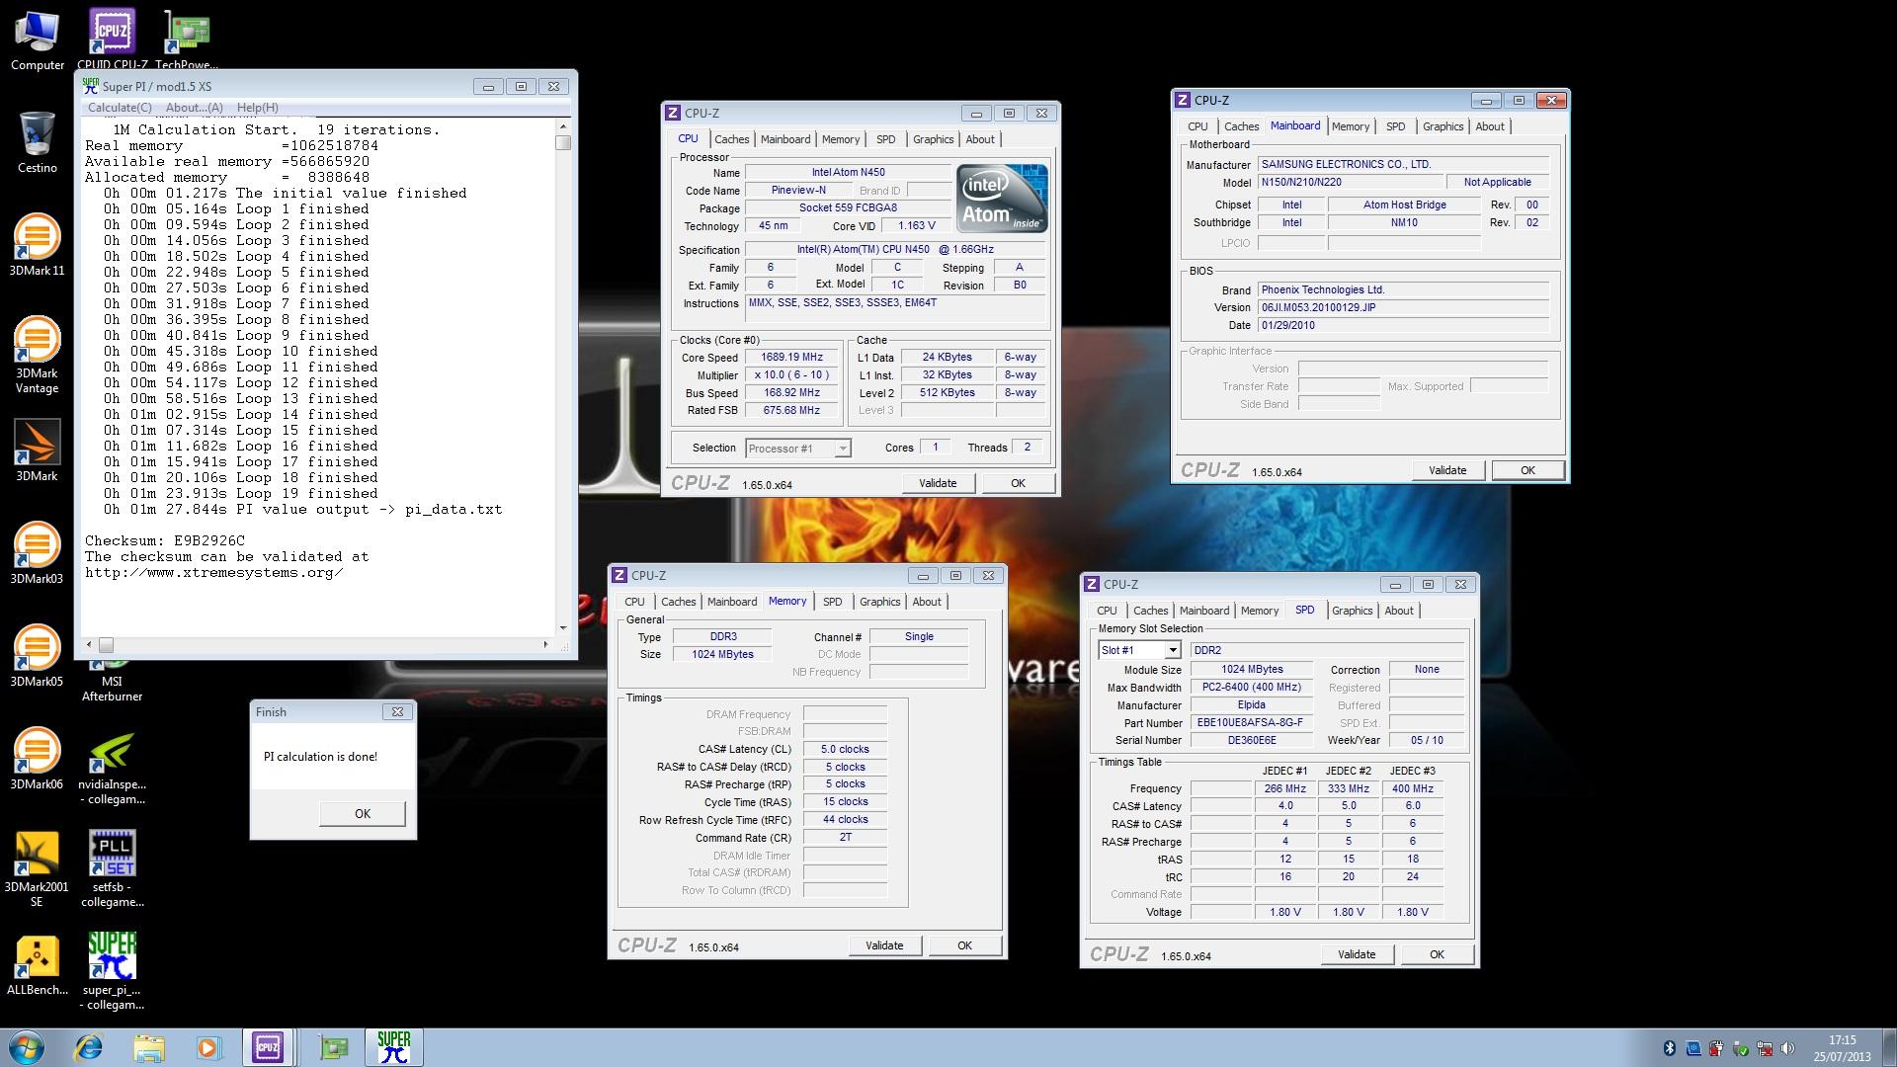The width and height of the screenshot is (1897, 1067).
Task: Switch to CPU-Z taskbar button
Action: [268, 1047]
